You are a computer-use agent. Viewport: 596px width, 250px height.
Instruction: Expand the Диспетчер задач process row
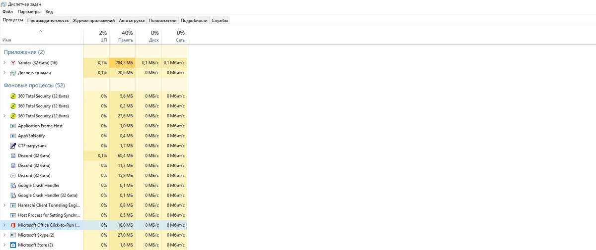point(4,73)
